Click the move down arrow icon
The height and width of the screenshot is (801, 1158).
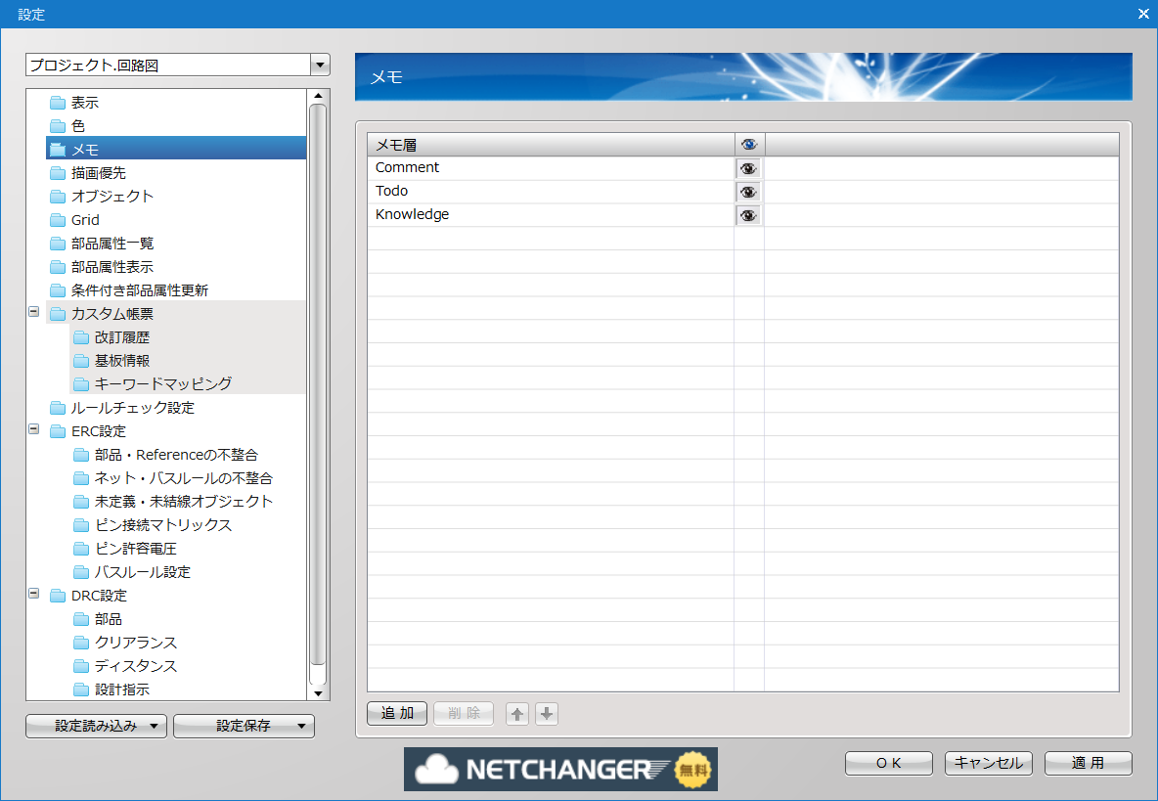[x=547, y=714]
